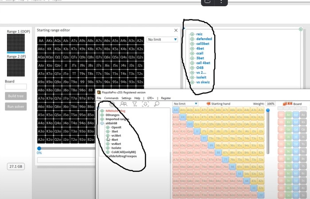Viewport: 310px width, 199px height.
Task: Expand the OpenR node under aldair68
Action: click(x=108, y=127)
